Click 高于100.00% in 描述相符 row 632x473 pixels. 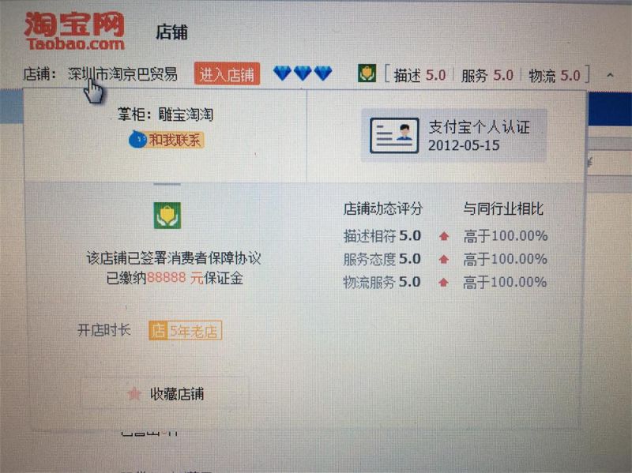point(506,236)
